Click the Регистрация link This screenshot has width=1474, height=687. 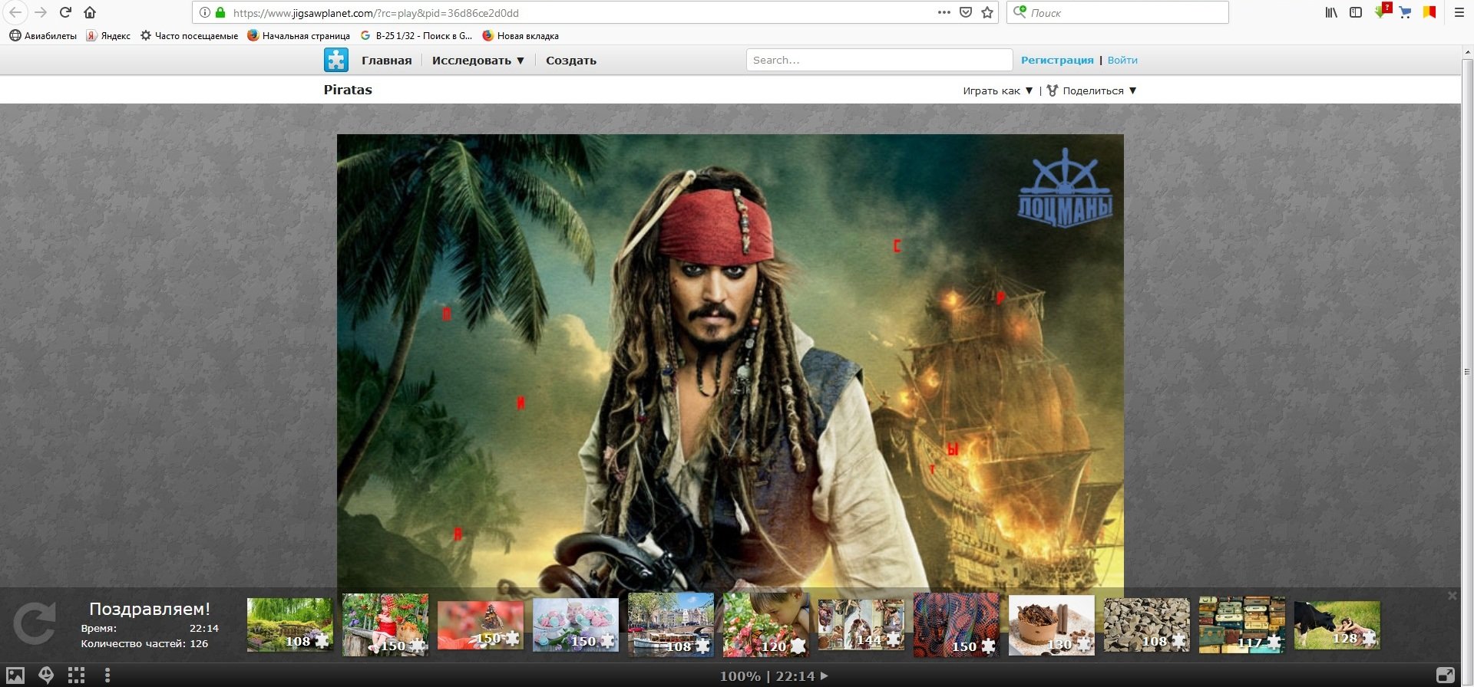point(1056,60)
